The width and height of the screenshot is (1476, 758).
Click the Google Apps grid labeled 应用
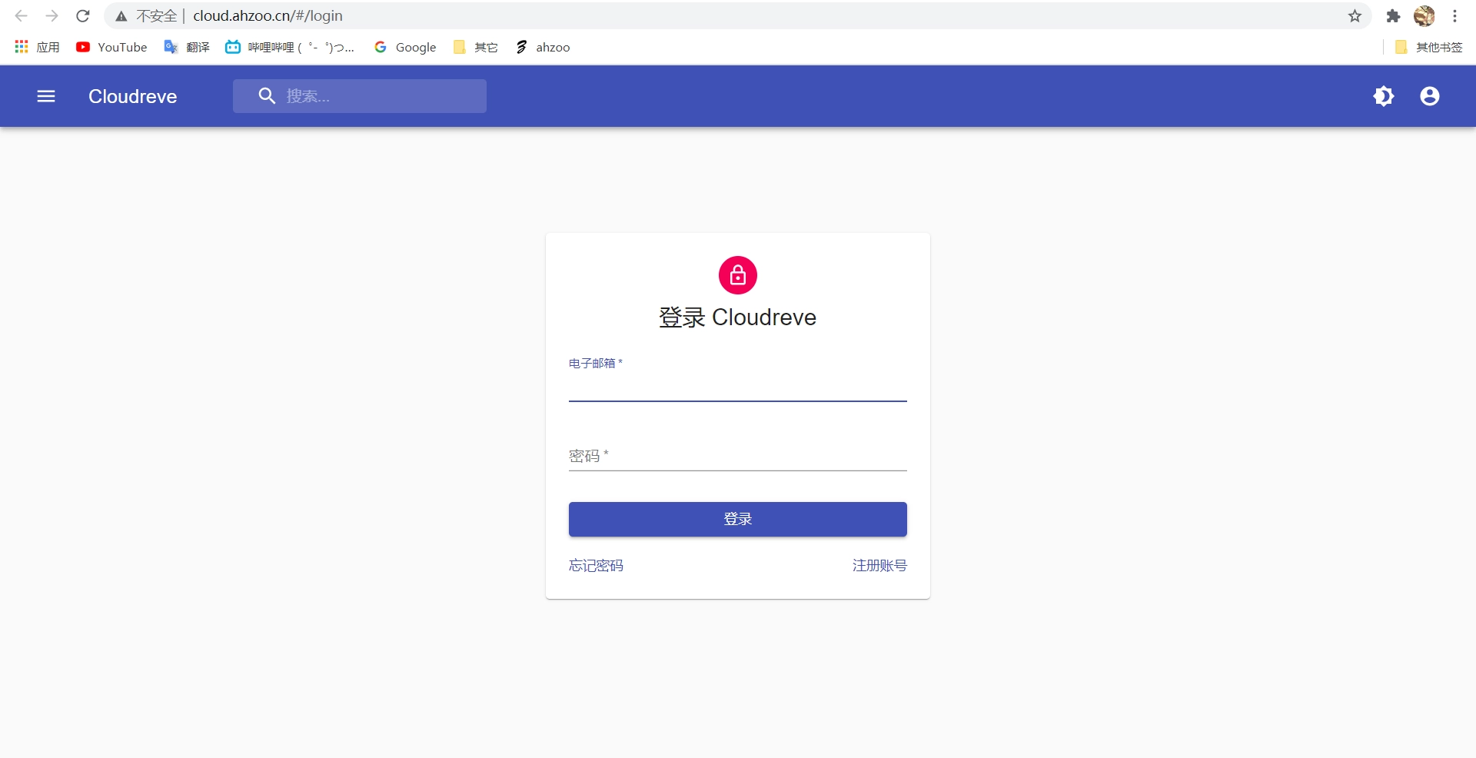click(35, 47)
